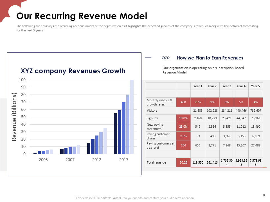Click the '2012' x-axis label
This screenshot has height=202, width=270.
[x=96, y=160]
